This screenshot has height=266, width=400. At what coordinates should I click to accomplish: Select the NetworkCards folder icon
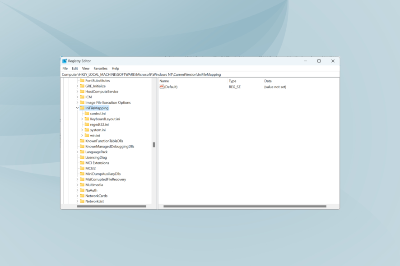[x=82, y=196]
